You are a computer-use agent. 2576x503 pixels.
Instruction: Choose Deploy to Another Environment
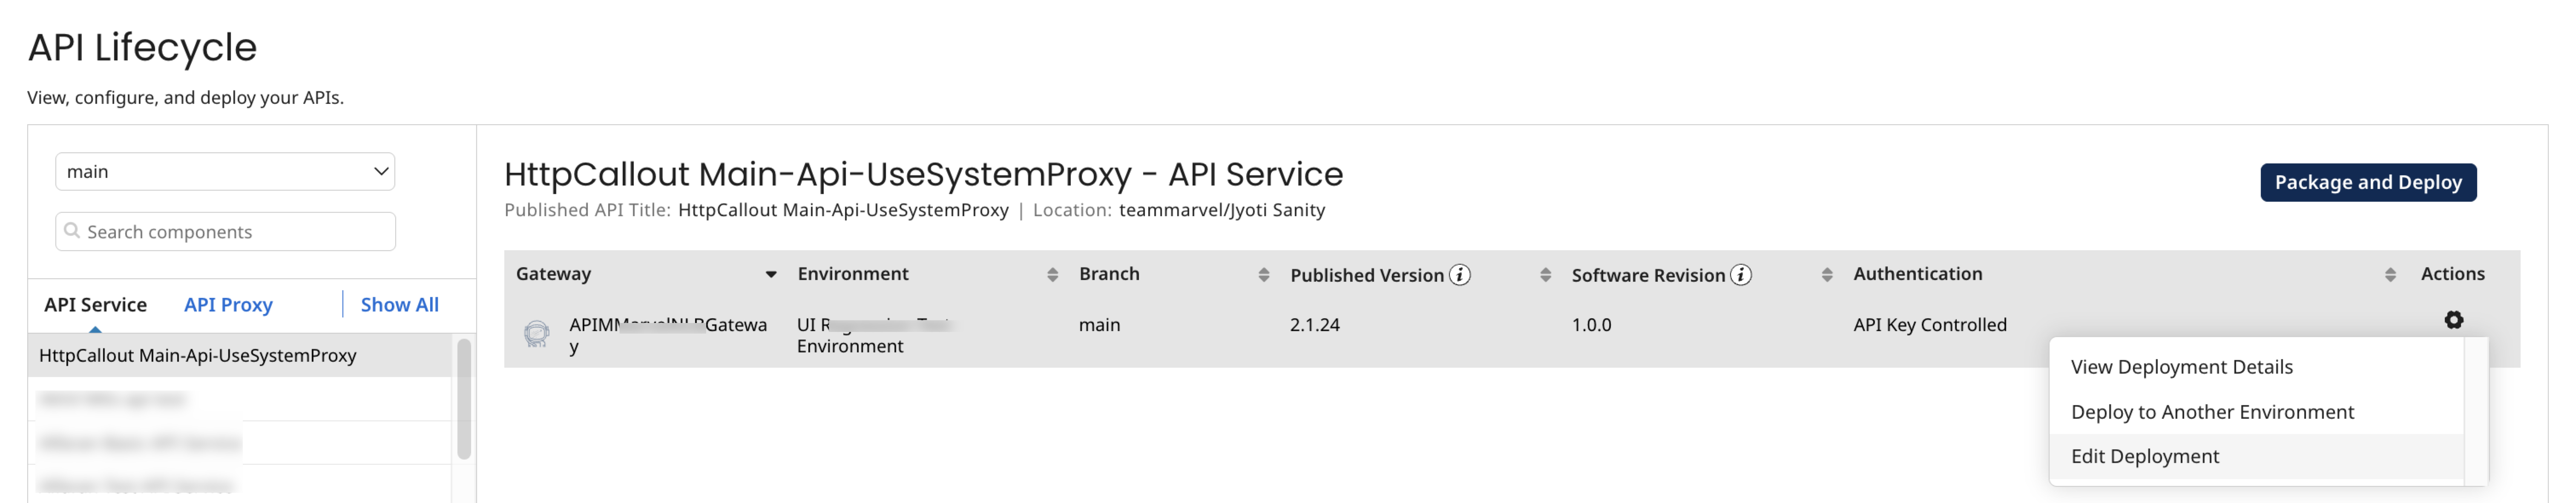coord(2212,412)
